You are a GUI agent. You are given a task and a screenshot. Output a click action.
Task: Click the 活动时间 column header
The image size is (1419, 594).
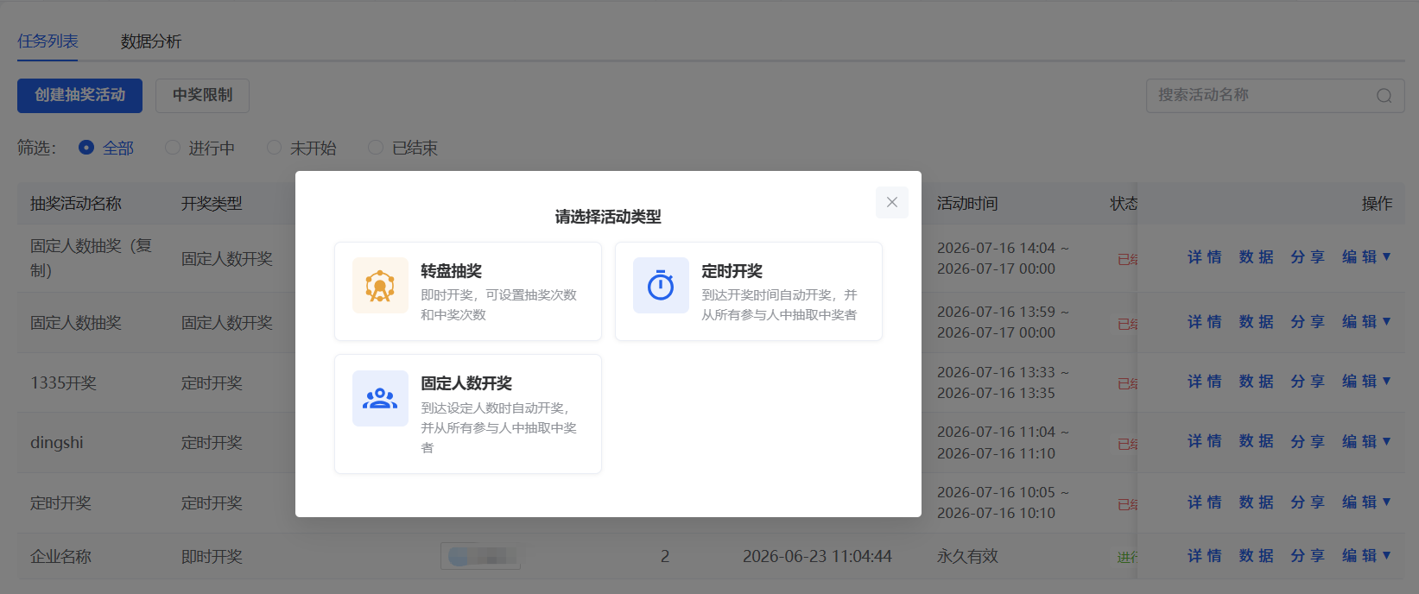(x=967, y=204)
